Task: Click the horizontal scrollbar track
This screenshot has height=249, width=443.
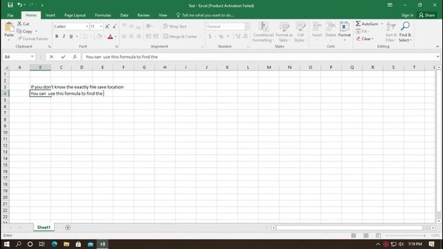Action: [349, 228]
